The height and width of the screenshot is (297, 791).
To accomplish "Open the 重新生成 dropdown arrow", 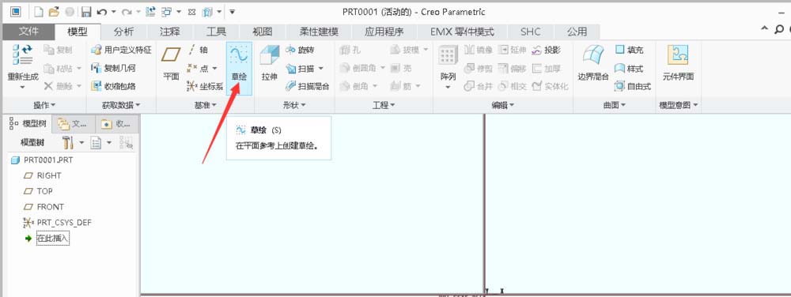I will pyautogui.click(x=23, y=87).
